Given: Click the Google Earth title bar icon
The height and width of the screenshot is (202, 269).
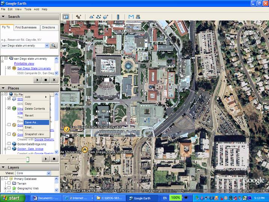Looking at the screenshot, I should (3, 3).
